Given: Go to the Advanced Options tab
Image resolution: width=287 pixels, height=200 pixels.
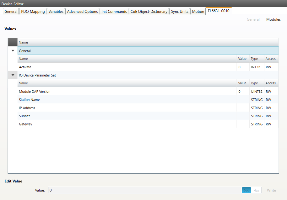Looking at the screenshot, I should click(x=82, y=12).
